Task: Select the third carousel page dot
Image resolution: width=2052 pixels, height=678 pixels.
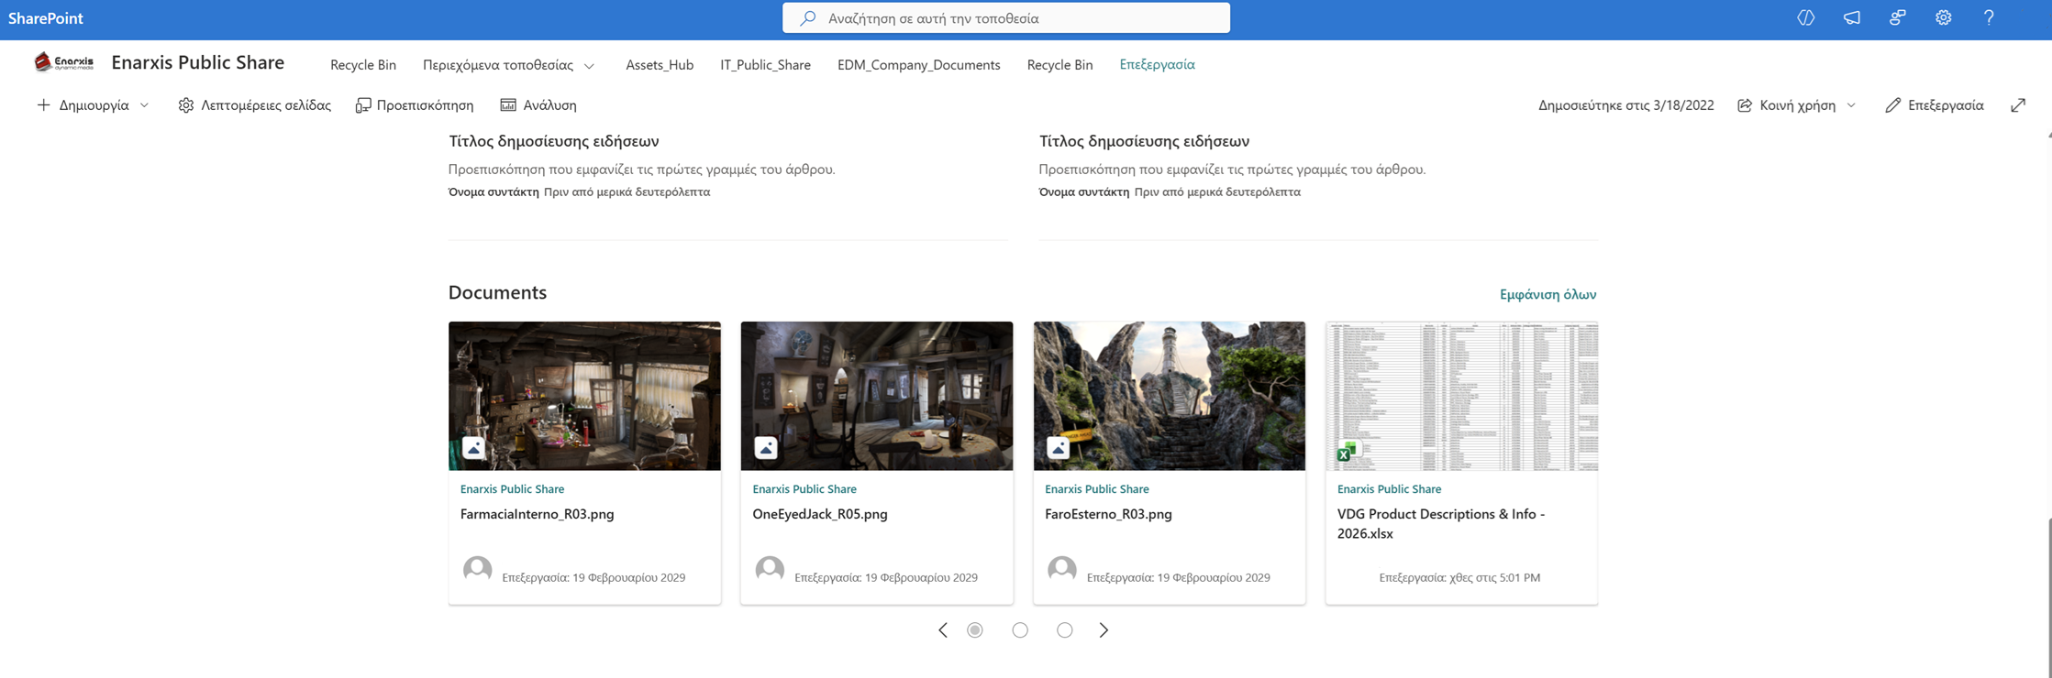Action: [1064, 630]
